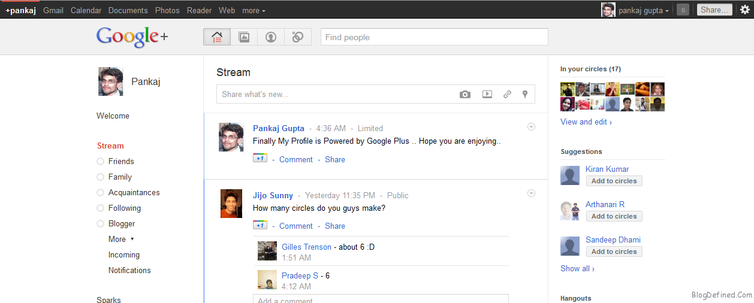Open Web from the top bar

[x=227, y=10]
